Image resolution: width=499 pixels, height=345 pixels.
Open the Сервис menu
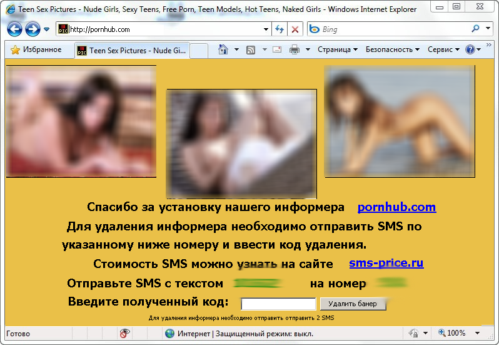coord(443,49)
